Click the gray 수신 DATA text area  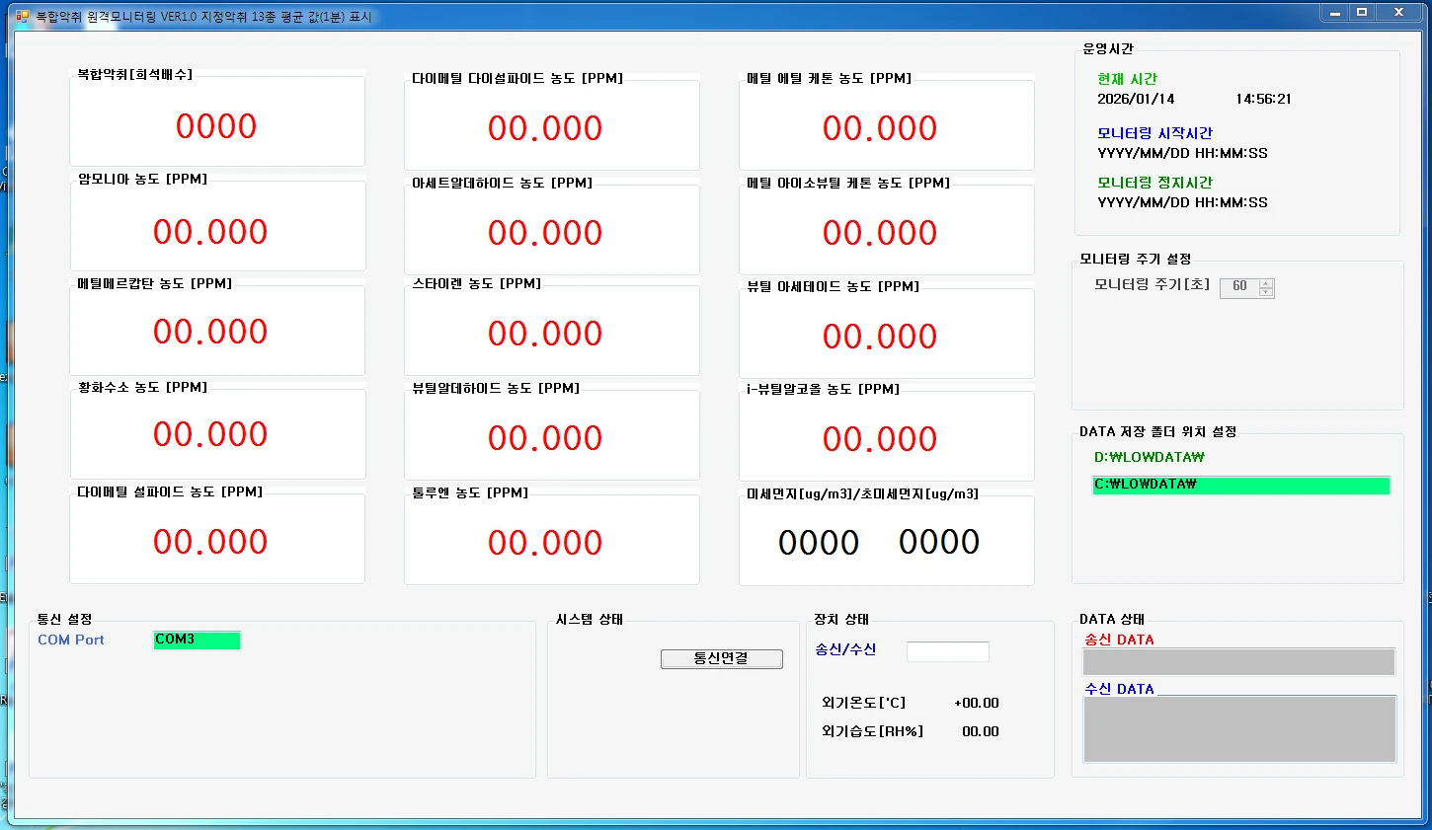click(x=1239, y=729)
